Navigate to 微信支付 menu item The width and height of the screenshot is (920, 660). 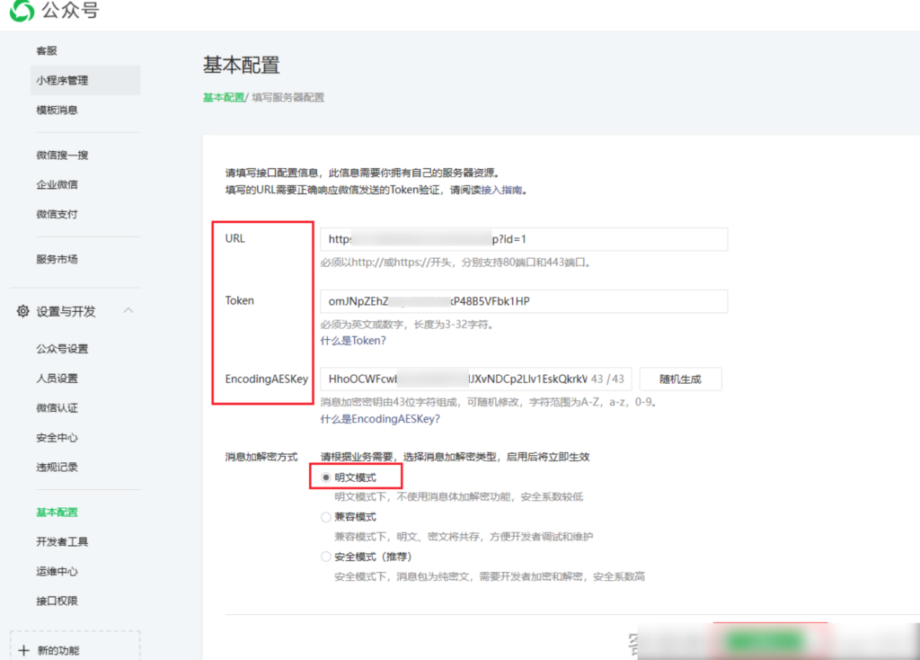click(57, 216)
